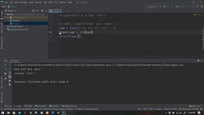Screen dimensions: 204x115
Task: Hide the Project tool window
Action: pyautogui.click(x=46, y=11)
